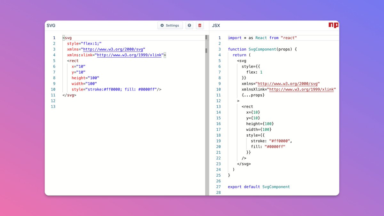
Task: Click the function SvgComponent(props) line
Action: (x=262, y=49)
